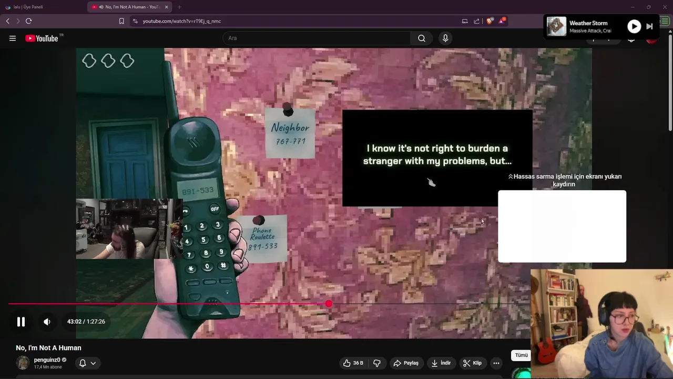Open a new tab with the plus button

coord(179,7)
